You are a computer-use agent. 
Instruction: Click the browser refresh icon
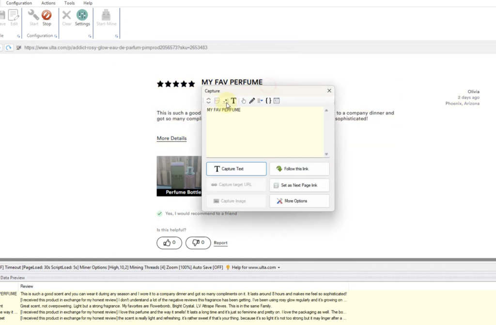click(9, 48)
